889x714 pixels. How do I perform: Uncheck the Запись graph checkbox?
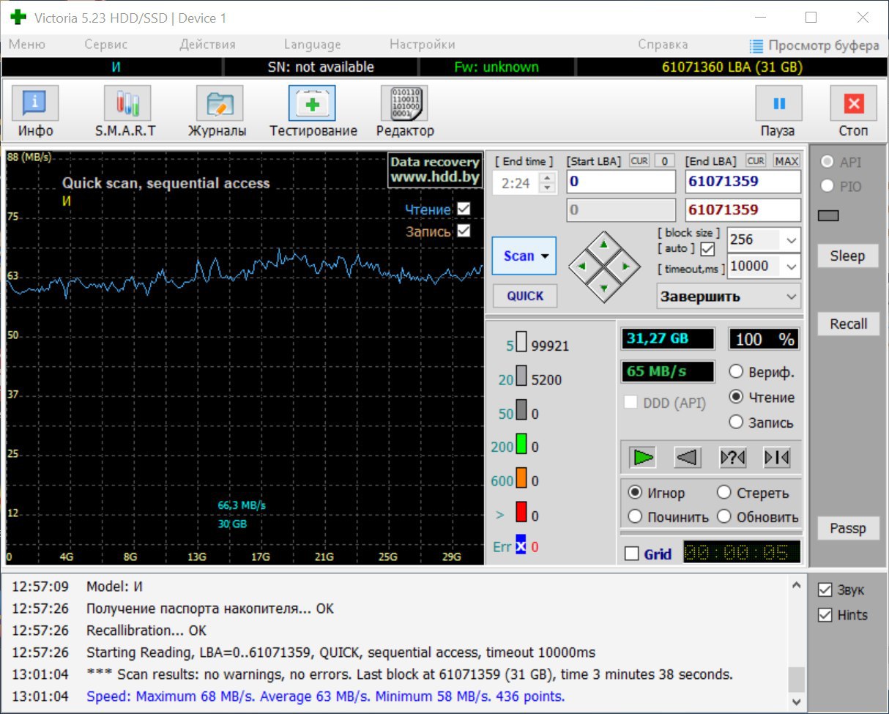tap(463, 231)
